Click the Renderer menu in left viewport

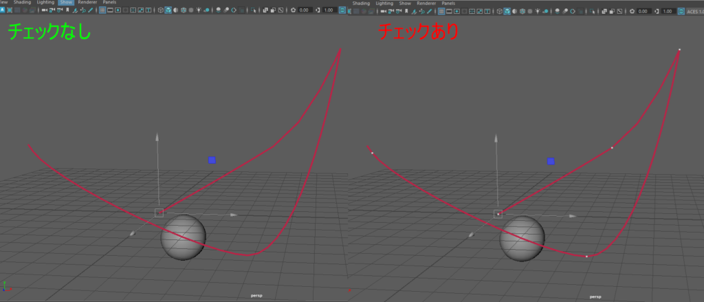87,3
